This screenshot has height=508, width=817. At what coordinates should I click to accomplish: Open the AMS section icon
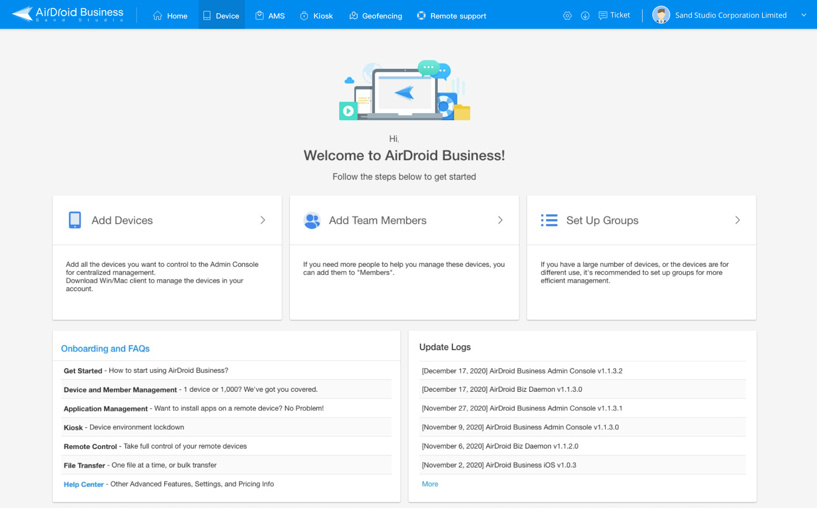point(259,16)
